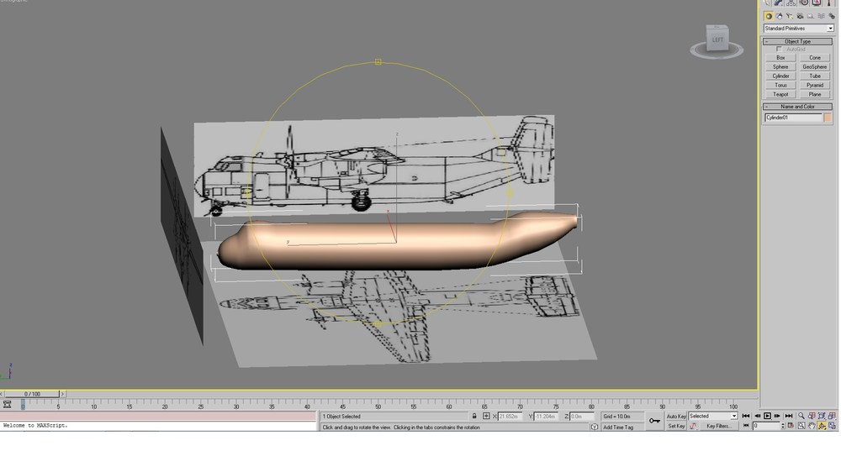The width and height of the screenshot is (841, 472).
Task: Collapse the Object Type rollout
Action: pyautogui.click(x=797, y=41)
